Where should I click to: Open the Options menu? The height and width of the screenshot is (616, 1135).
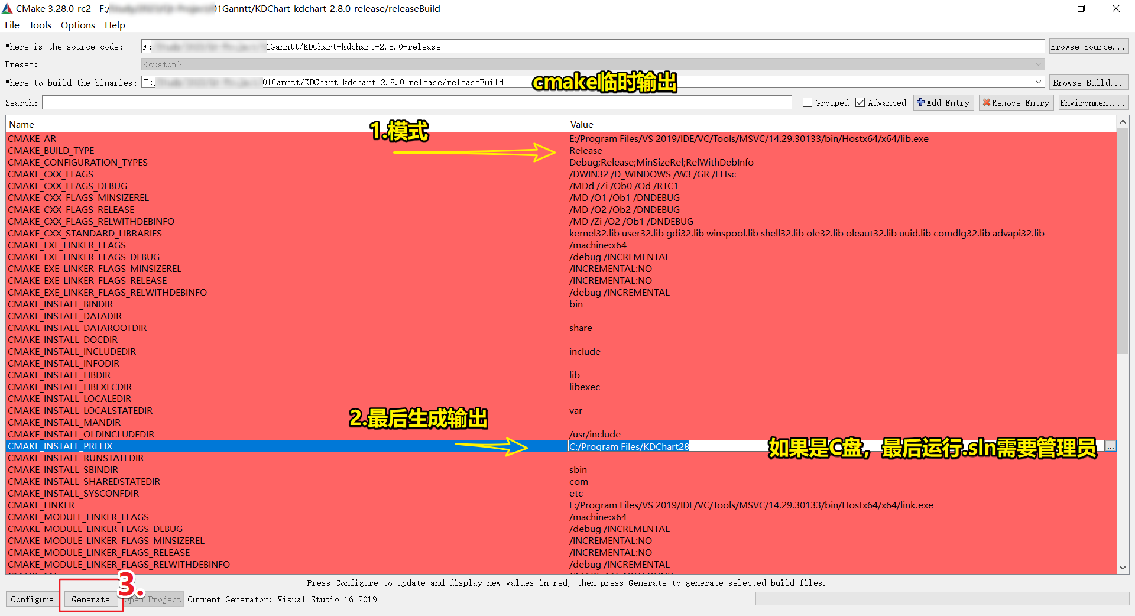click(78, 25)
